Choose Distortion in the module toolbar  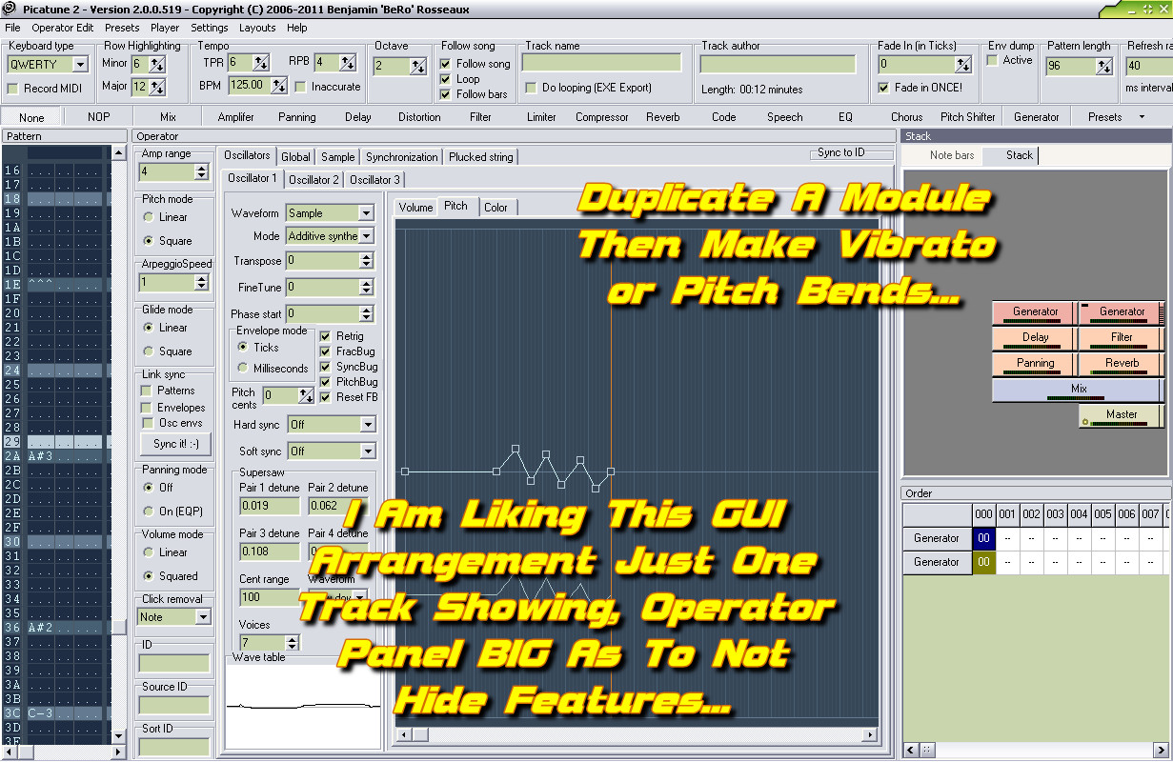pyautogui.click(x=419, y=117)
